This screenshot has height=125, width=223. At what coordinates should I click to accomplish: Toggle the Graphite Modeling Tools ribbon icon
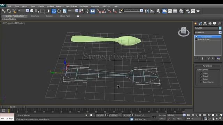click(164, 11)
